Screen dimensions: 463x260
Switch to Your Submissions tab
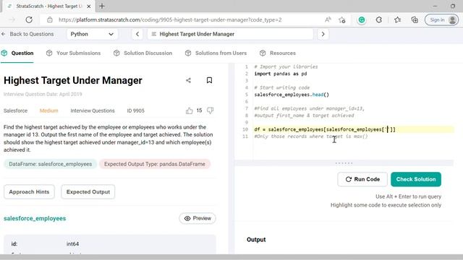click(74, 53)
